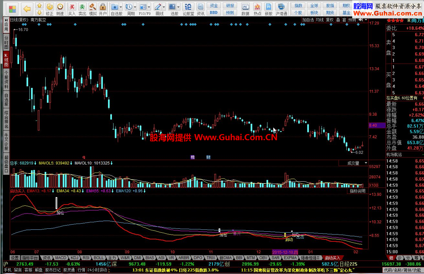Expand the F10/F9 dropdown arrow
The width and height of the screenshot is (424, 274).
point(149,7)
